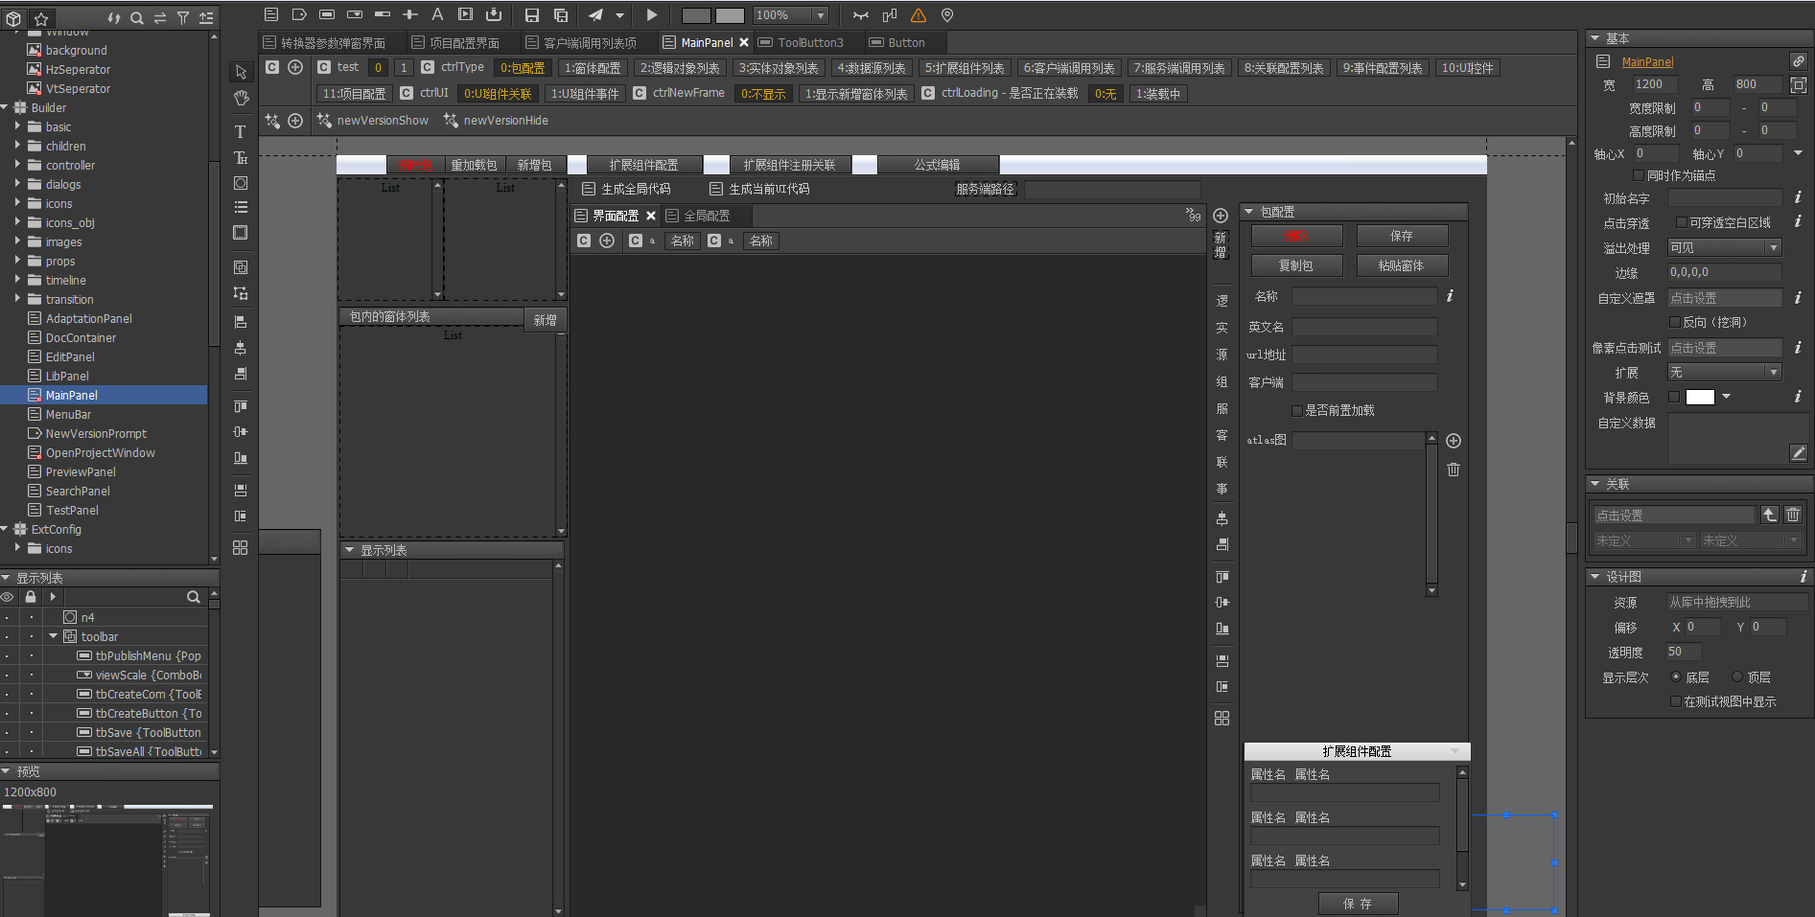Screen dimensions: 1815x917
Task: Click the trash icon beside the atlas图 list
Action: tap(1454, 470)
